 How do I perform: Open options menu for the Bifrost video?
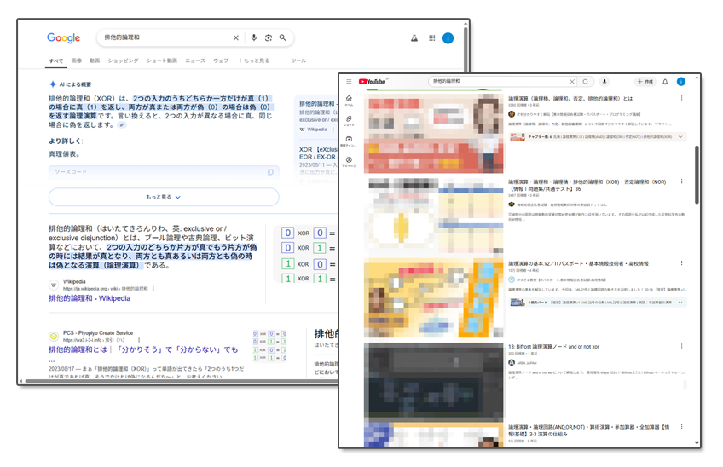681,346
